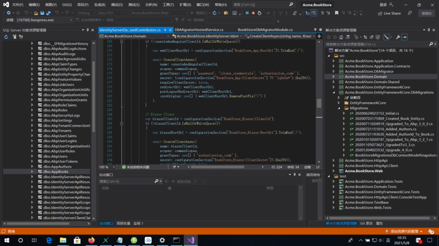
Task: Click the Live Share button
Action: 390,13
